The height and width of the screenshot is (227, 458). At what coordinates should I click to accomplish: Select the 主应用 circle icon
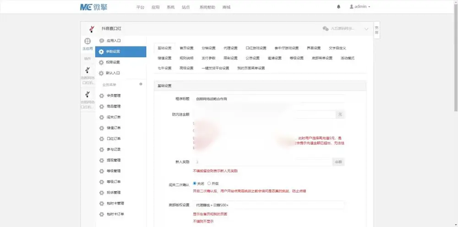click(x=87, y=41)
